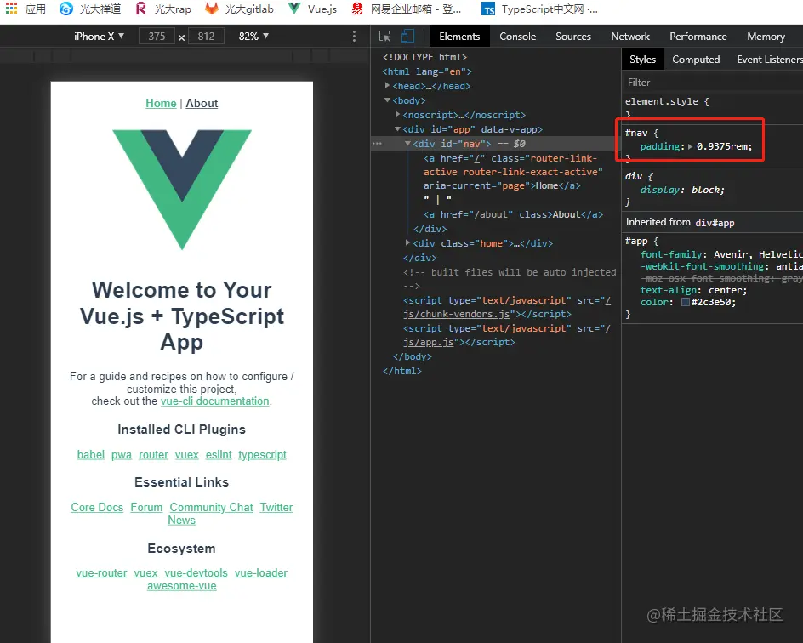Expand the head element node
The width and height of the screenshot is (803, 643).
pyautogui.click(x=388, y=86)
